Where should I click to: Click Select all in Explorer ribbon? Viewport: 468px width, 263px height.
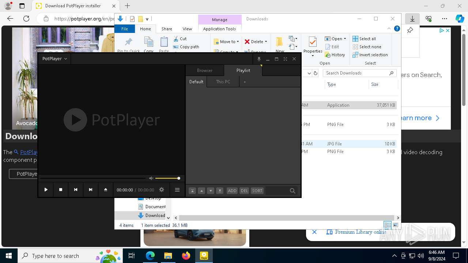[x=364, y=39]
